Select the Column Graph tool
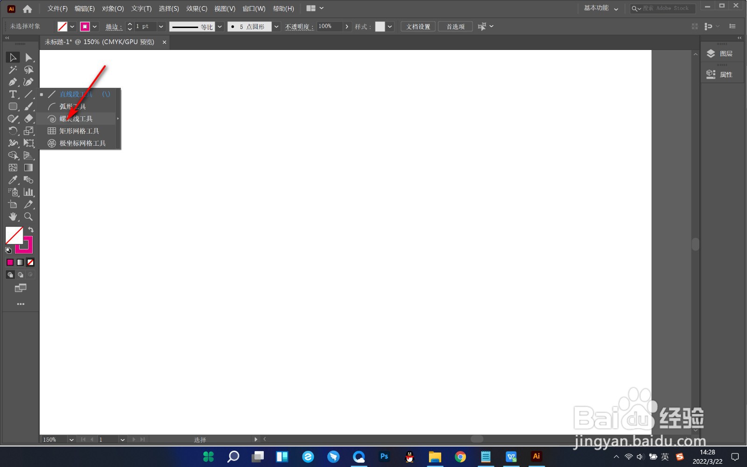This screenshot has width=747, height=467. point(28,192)
